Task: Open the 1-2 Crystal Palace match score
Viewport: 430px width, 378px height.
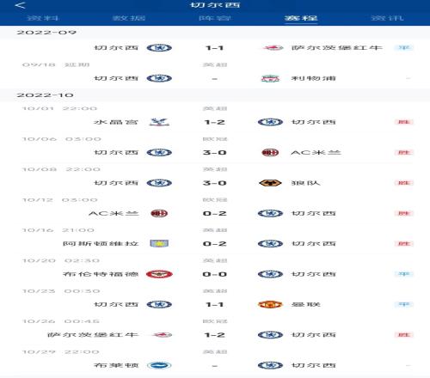Action: pos(214,122)
